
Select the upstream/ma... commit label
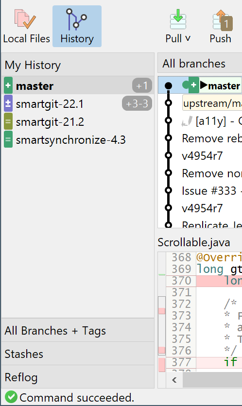pos(212,103)
